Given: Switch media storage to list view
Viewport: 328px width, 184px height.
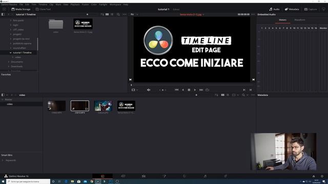Looking at the screenshot, I should pos(112,14).
